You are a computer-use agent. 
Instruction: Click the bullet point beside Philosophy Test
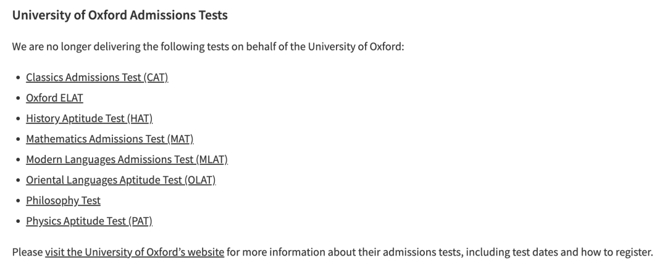(18, 201)
